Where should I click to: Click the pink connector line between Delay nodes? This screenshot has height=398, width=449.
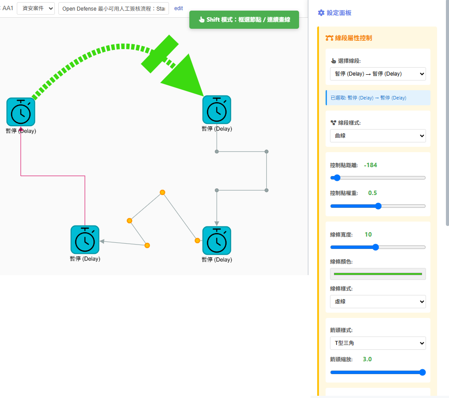click(x=53, y=176)
